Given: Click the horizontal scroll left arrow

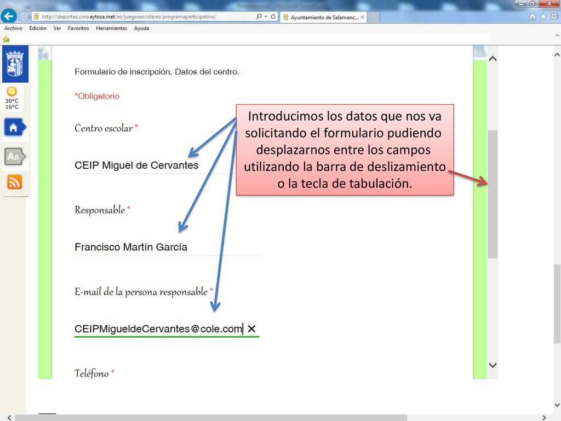Looking at the screenshot, I should 9,417.
